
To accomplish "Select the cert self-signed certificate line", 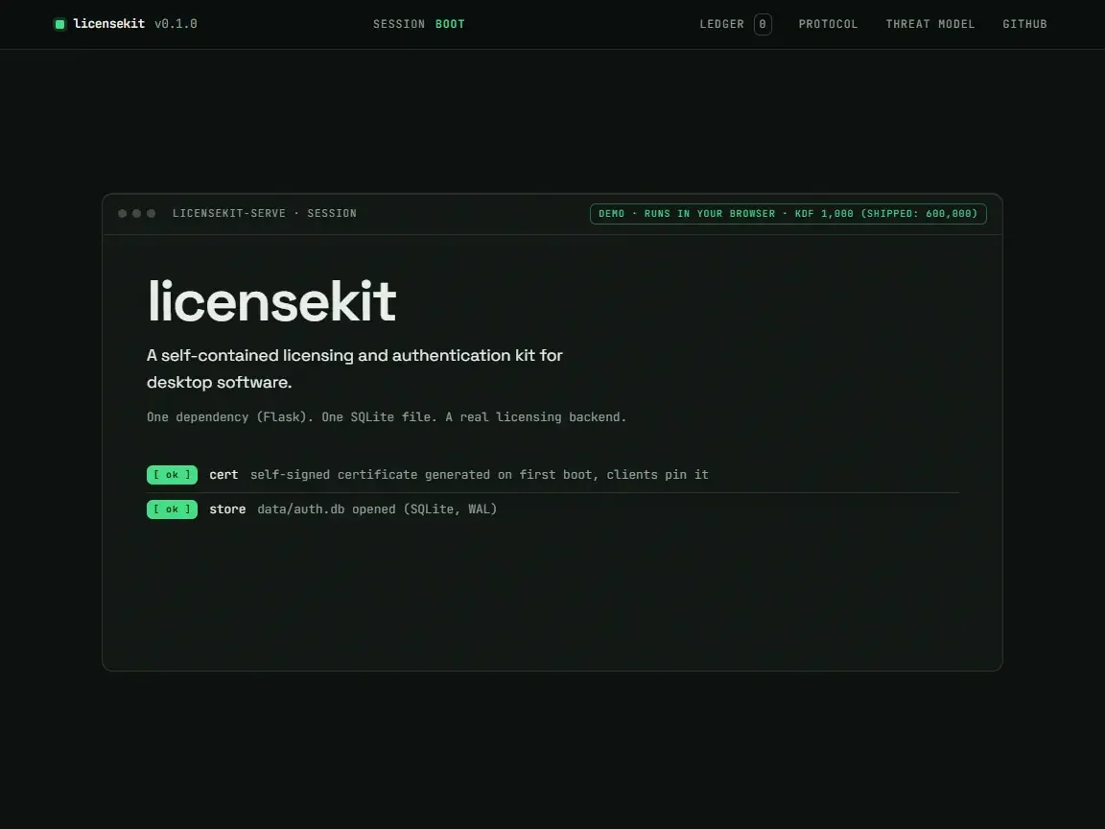I will point(552,475).
